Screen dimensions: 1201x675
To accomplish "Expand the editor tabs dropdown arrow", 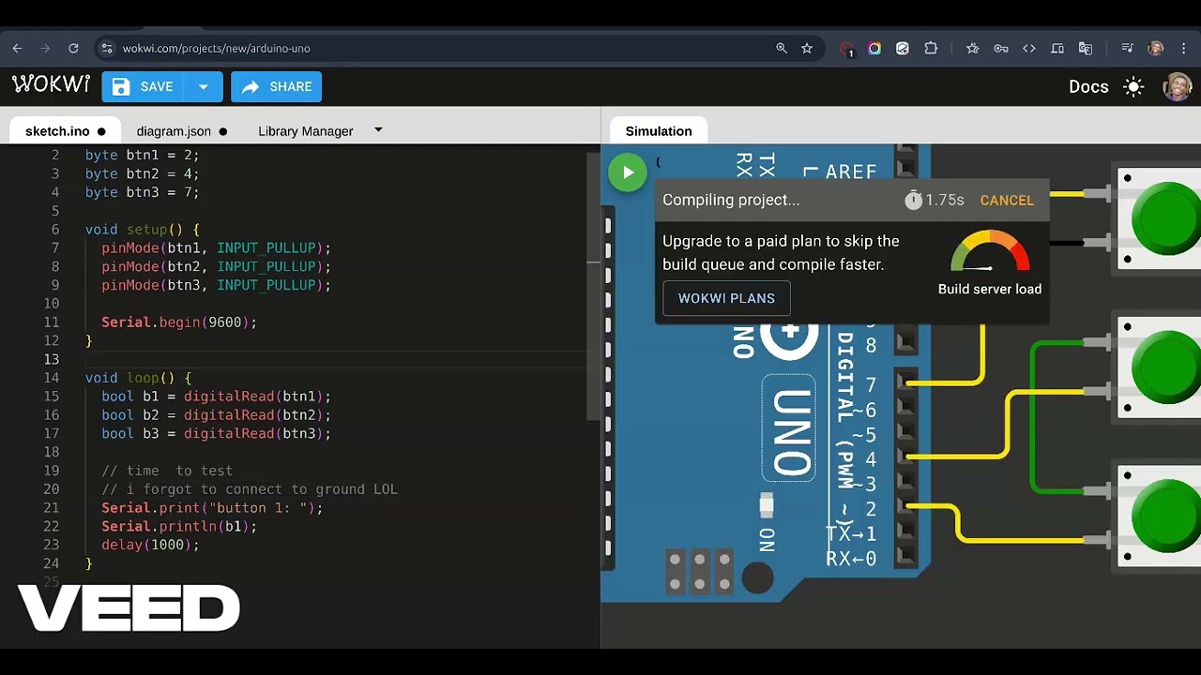I will [378, 130].
